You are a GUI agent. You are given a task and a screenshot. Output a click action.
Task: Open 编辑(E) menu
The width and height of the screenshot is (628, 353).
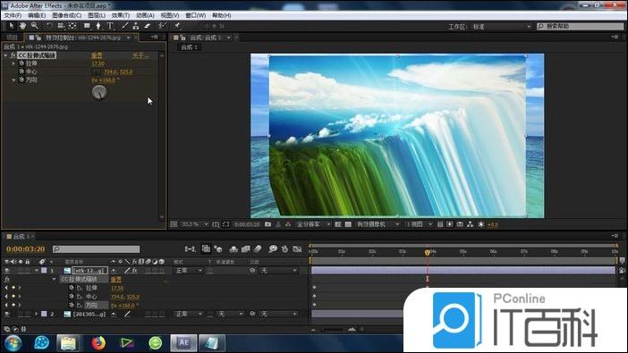point(37,15)
